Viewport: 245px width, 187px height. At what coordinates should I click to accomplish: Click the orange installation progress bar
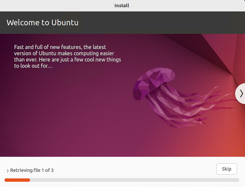click(x=122, y=180)
